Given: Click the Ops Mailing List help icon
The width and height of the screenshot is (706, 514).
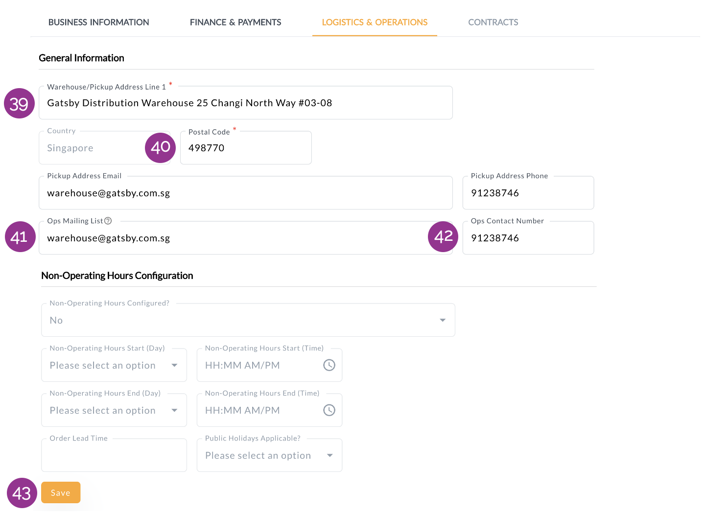Looking at the screenshot, I should (108, 221).
